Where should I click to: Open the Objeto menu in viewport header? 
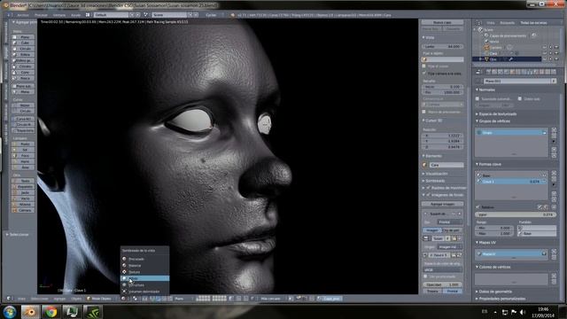click(x=76, y=299)
